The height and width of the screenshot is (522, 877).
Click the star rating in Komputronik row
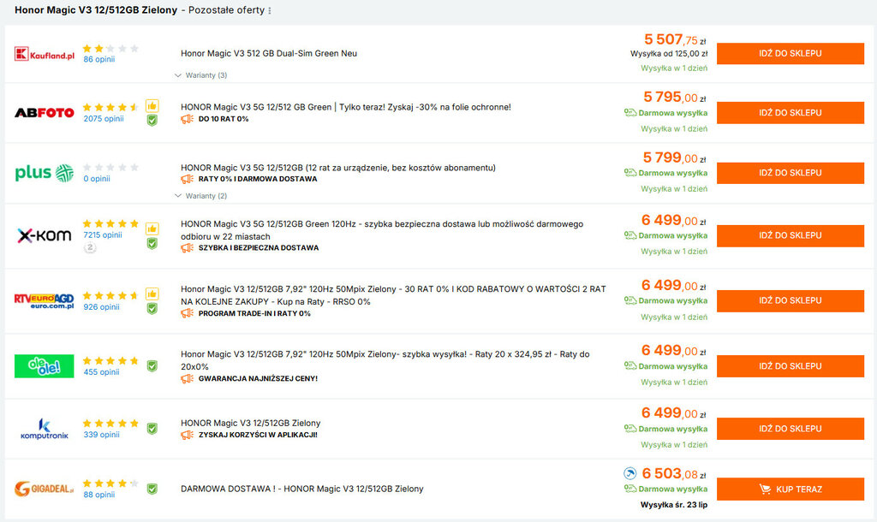pyautogui.click(x=110, y=423)
